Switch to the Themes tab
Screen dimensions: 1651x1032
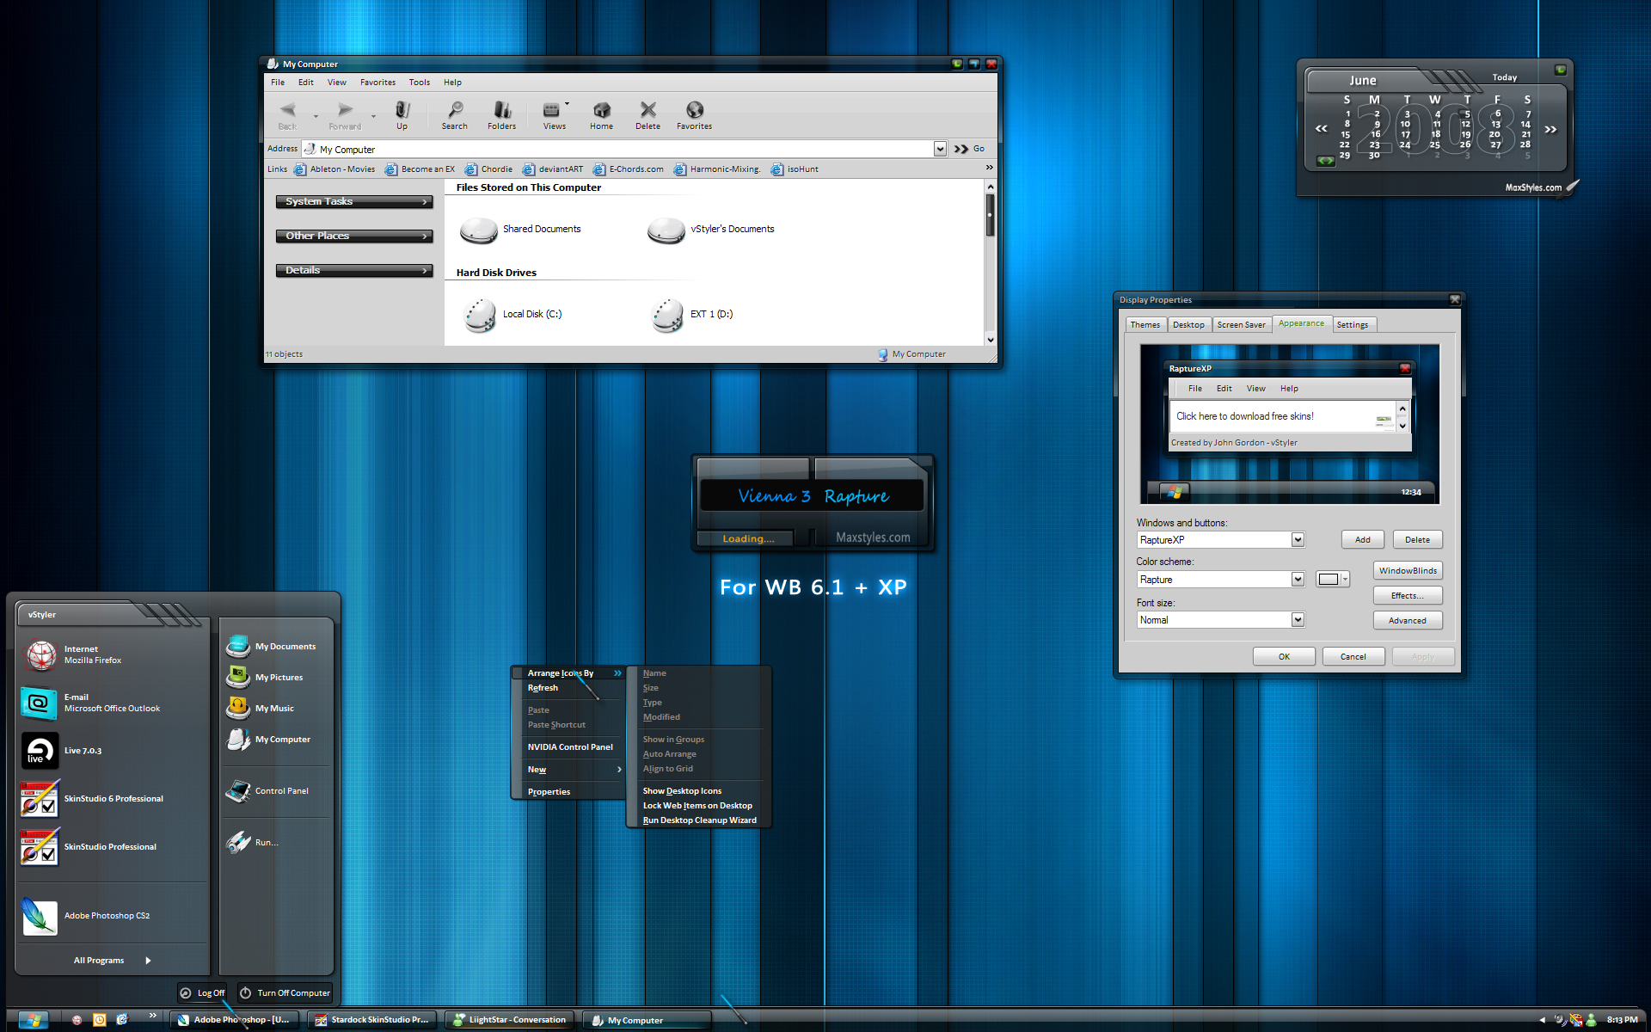coord(1145,325)
